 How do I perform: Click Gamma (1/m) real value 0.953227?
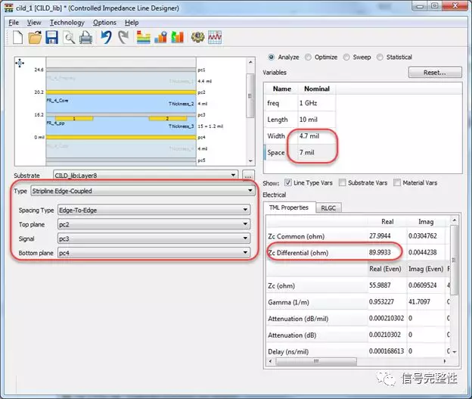tap(381, 301)
